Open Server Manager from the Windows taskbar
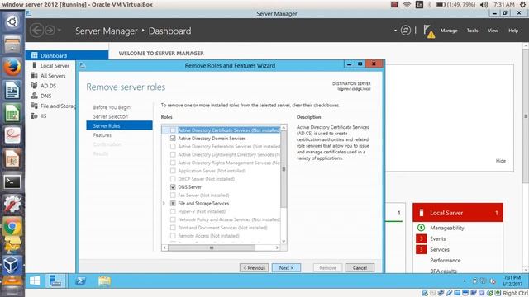The width and height of the screenshot is (529, 297). (x=55, y=280)
